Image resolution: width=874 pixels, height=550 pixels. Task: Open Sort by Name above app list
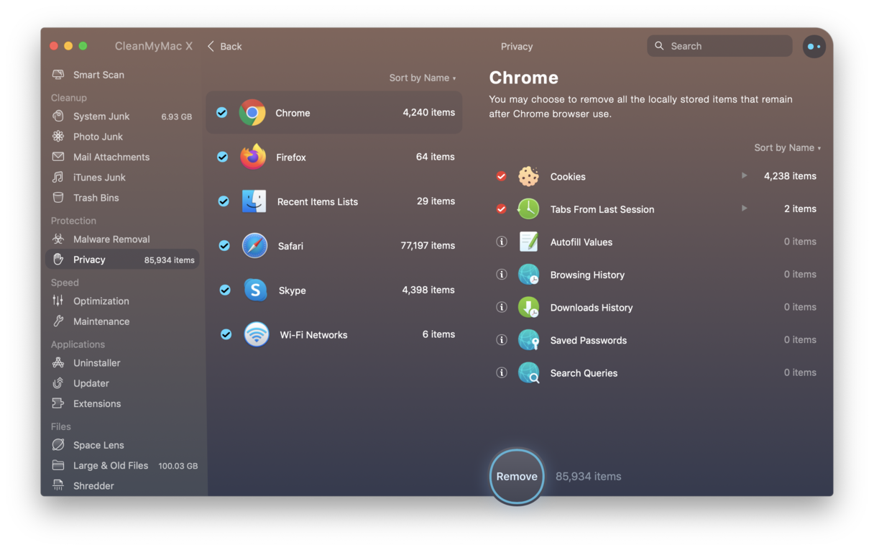click(423, 78)
